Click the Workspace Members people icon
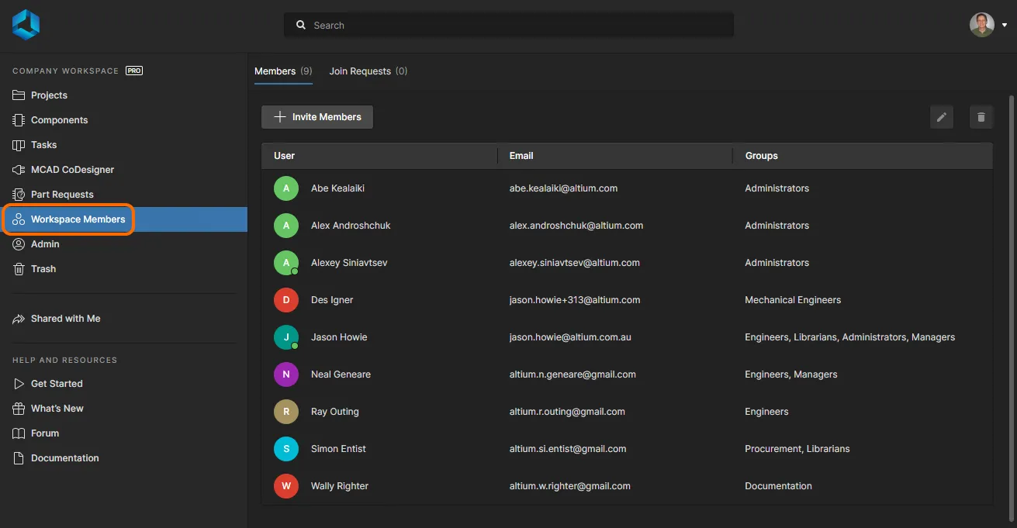 coord(19,219)
